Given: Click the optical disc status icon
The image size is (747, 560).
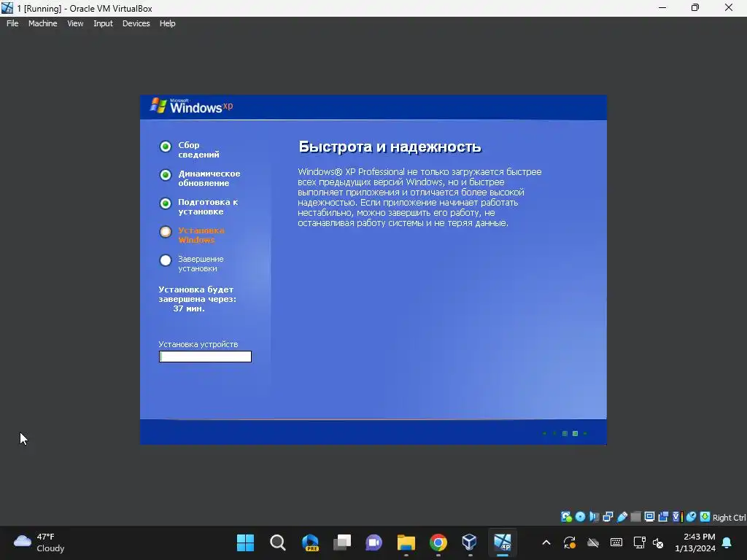Looking at the screenshot, I should (580, 517).
